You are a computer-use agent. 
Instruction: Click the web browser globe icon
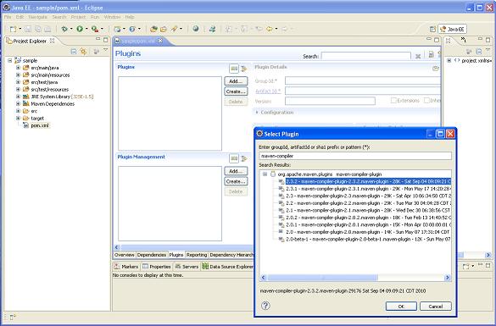[x=196, y=29]
